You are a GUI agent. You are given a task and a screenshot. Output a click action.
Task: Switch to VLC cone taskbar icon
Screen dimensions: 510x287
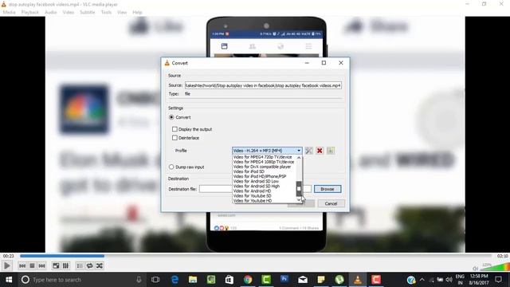(358, 280)
